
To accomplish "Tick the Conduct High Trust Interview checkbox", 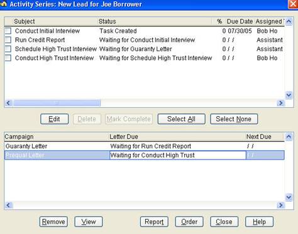I will tap(8, 58).
